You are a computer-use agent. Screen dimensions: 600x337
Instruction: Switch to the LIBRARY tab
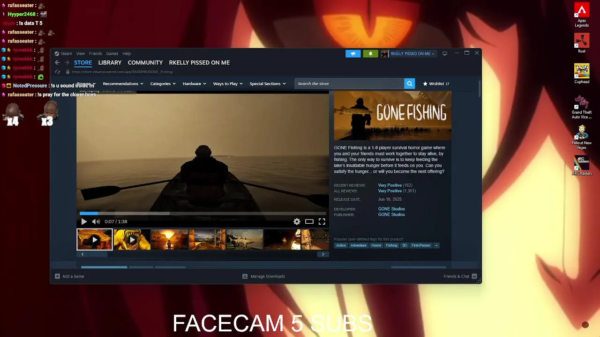coord(110,62)
